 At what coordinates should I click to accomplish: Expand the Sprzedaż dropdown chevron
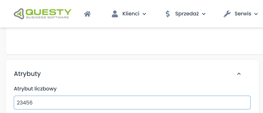coord(204,14)
